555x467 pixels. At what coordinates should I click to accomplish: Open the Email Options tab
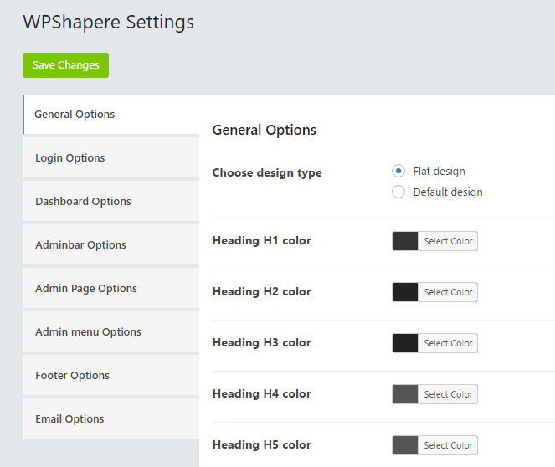110,418
